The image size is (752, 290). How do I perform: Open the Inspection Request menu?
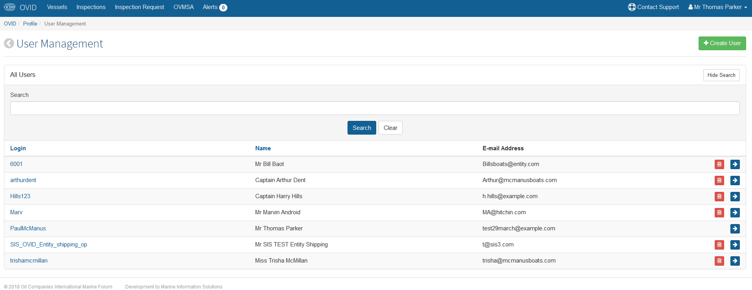tap(139, 7)
